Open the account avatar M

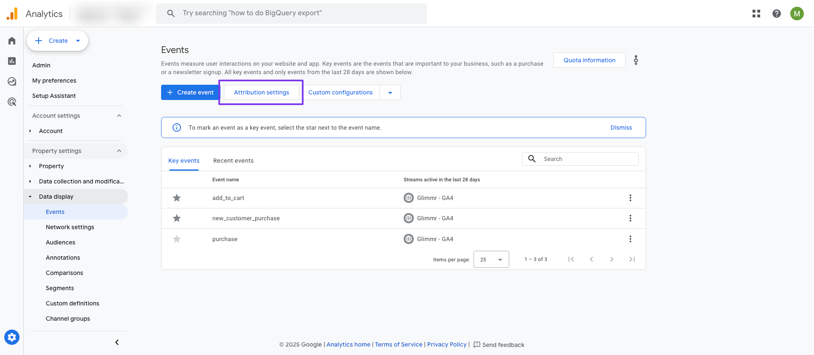pyautogui.click(x=797, y=14)
